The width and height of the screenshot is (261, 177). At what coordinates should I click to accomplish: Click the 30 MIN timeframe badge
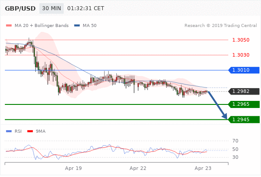[51, 8]
